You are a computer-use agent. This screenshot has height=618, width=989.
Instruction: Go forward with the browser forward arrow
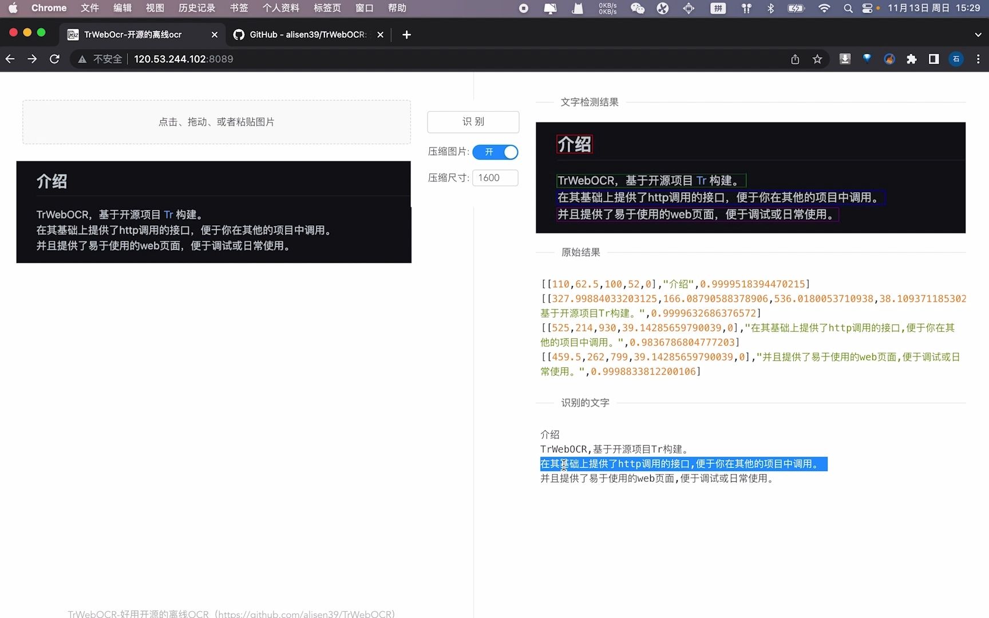(x=32, y=59)
